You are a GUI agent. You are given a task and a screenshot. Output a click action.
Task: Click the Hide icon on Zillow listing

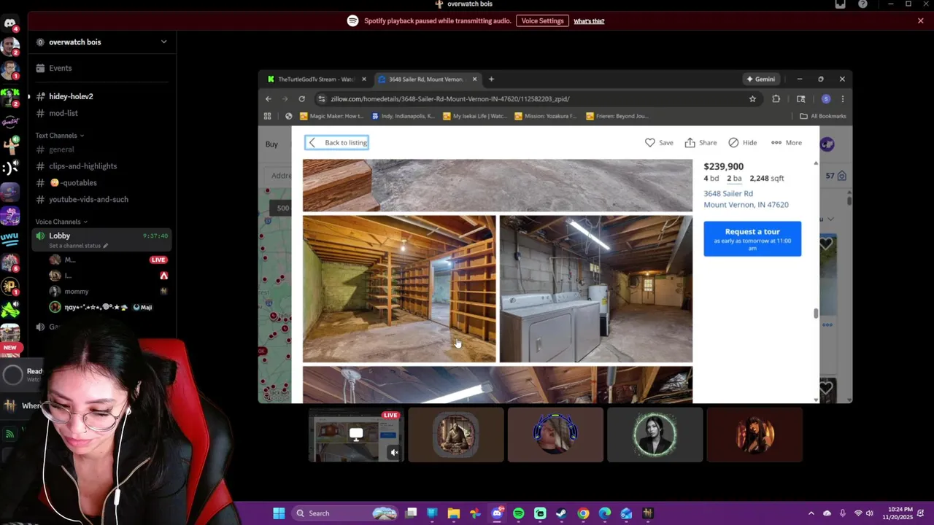733,143
